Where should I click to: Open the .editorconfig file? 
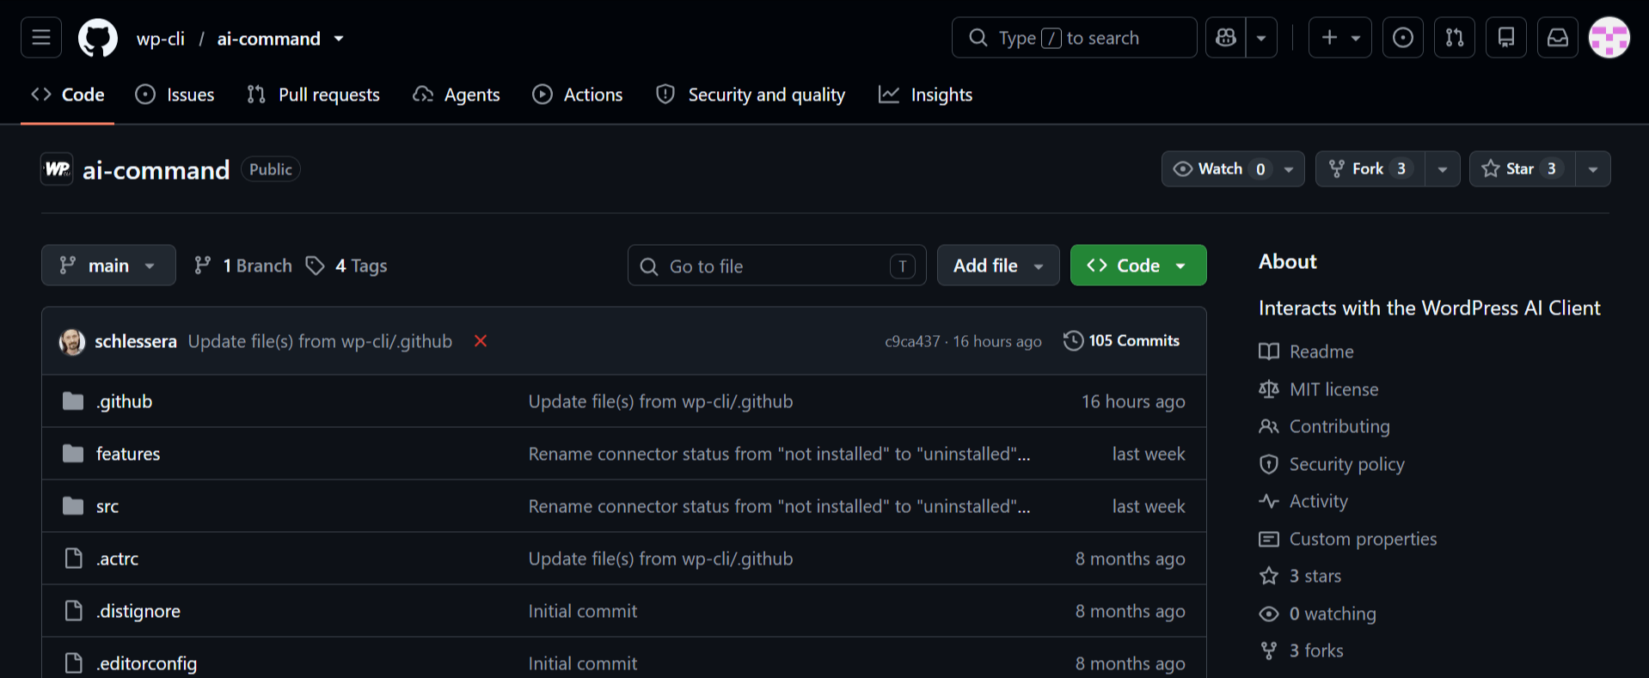147,663
